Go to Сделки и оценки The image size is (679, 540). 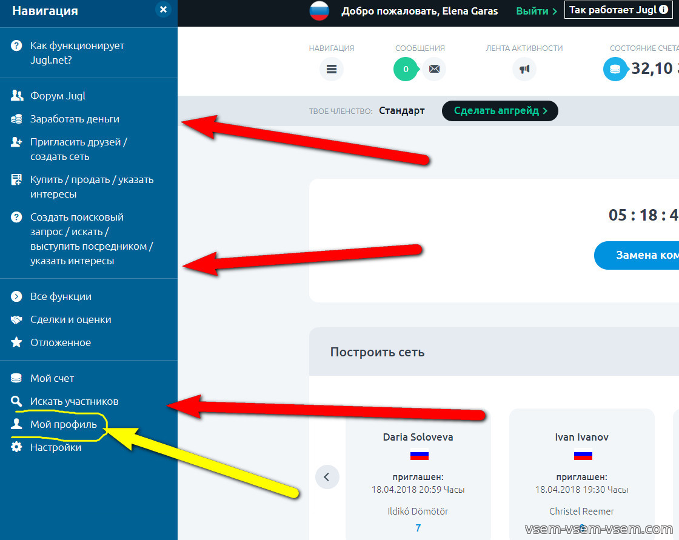[70, 319]
